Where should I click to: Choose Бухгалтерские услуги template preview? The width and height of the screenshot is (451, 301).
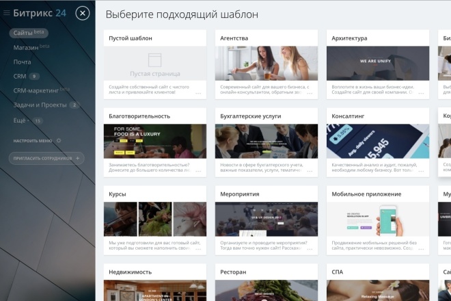(266, 141)
